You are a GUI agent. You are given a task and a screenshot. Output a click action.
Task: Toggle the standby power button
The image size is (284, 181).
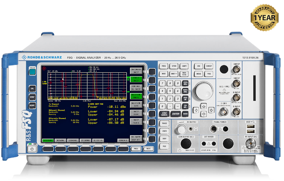click(32, 149)
